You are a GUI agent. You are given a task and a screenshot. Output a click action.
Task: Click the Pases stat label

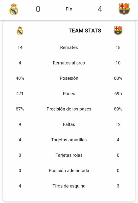pyautogui.click(x=69, y=94)
